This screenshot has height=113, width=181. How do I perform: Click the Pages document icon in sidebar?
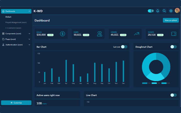[x=3, y=39]
